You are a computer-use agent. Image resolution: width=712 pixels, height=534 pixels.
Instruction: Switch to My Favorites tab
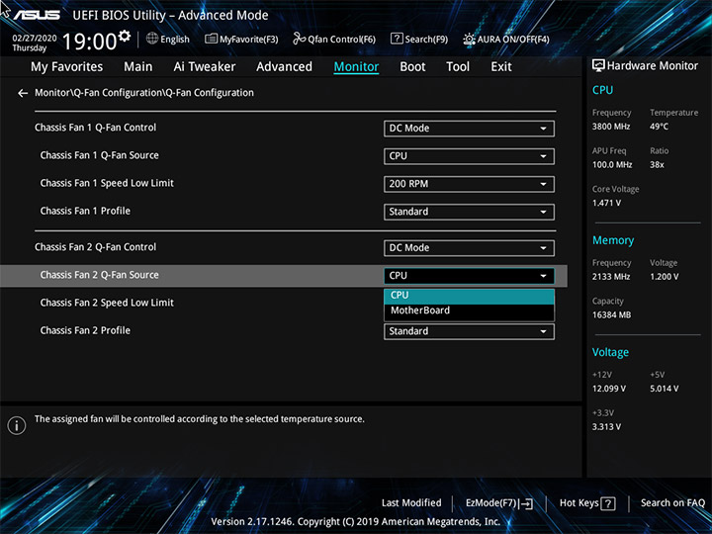[67, 67]
